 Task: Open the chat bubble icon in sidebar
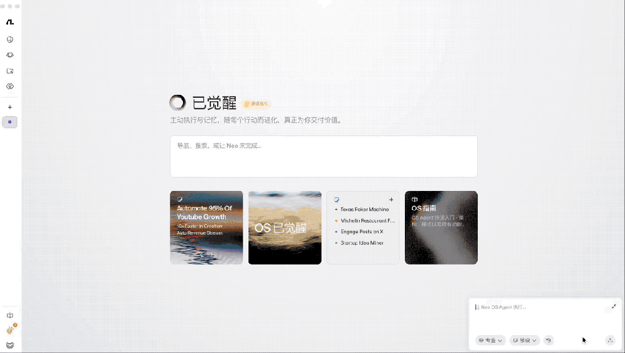coord(10,39)
